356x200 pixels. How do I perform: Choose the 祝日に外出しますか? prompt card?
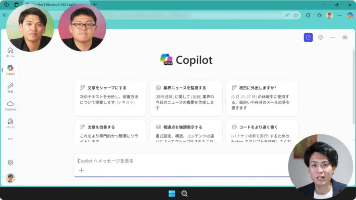pos(262,98)
